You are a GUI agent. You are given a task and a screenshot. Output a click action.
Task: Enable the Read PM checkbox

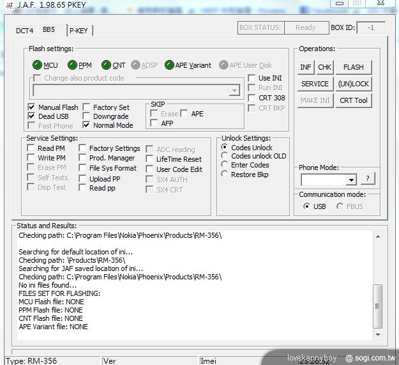point(31,148)
